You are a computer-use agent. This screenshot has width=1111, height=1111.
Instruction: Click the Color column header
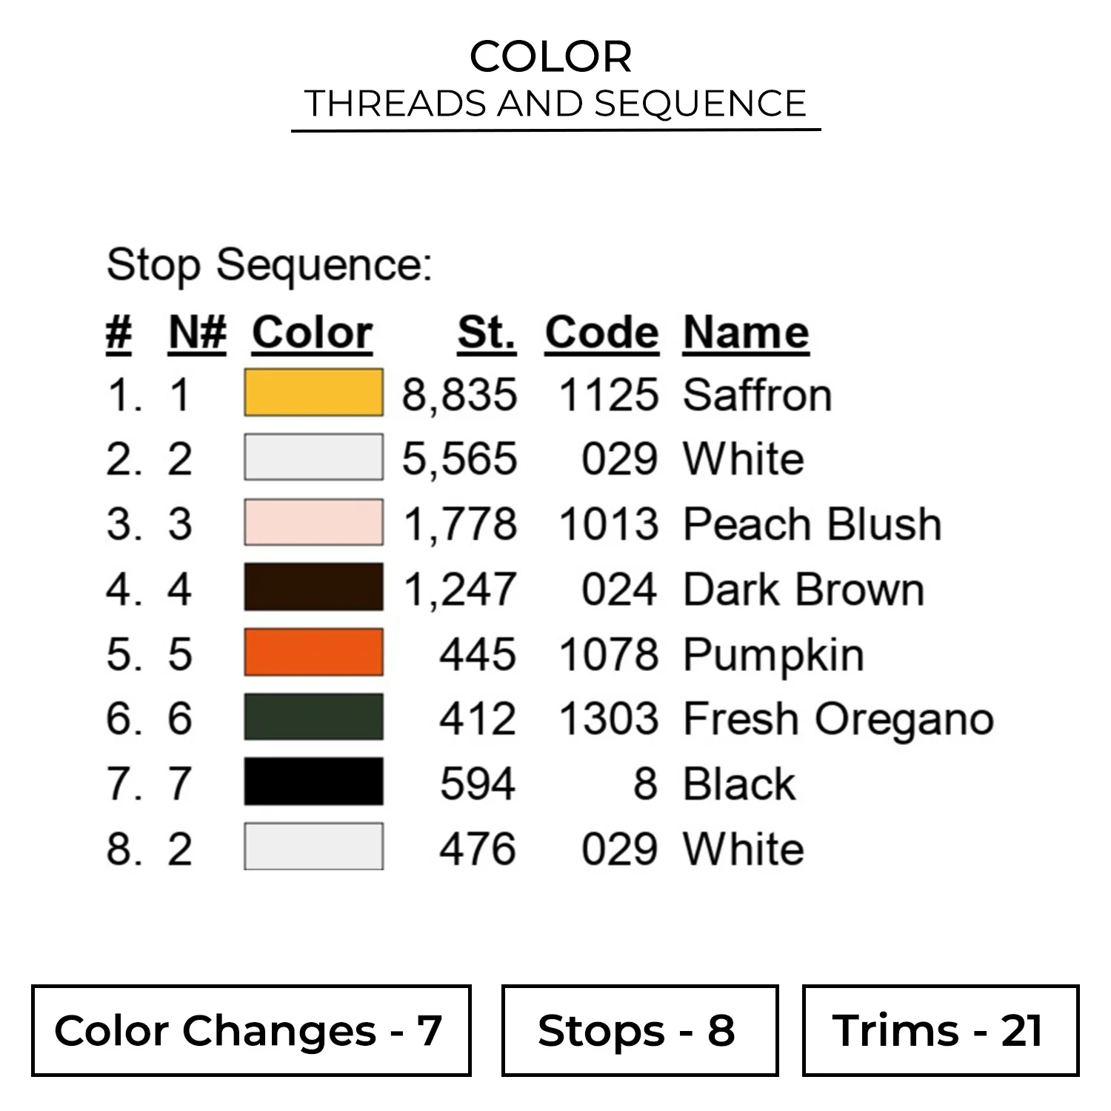coord(312,333)
